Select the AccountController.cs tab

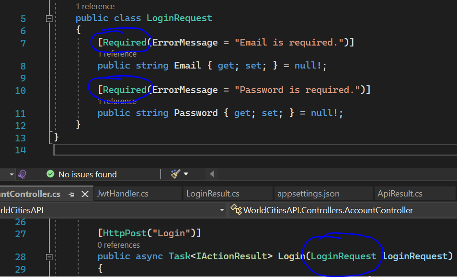tap(30, 194)
